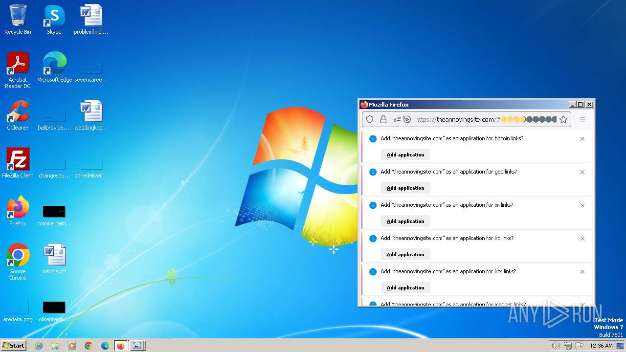This screenshot has width=626, height=352.
Task: Dismiss the geo links notification
Action: (x=582, y=172)
